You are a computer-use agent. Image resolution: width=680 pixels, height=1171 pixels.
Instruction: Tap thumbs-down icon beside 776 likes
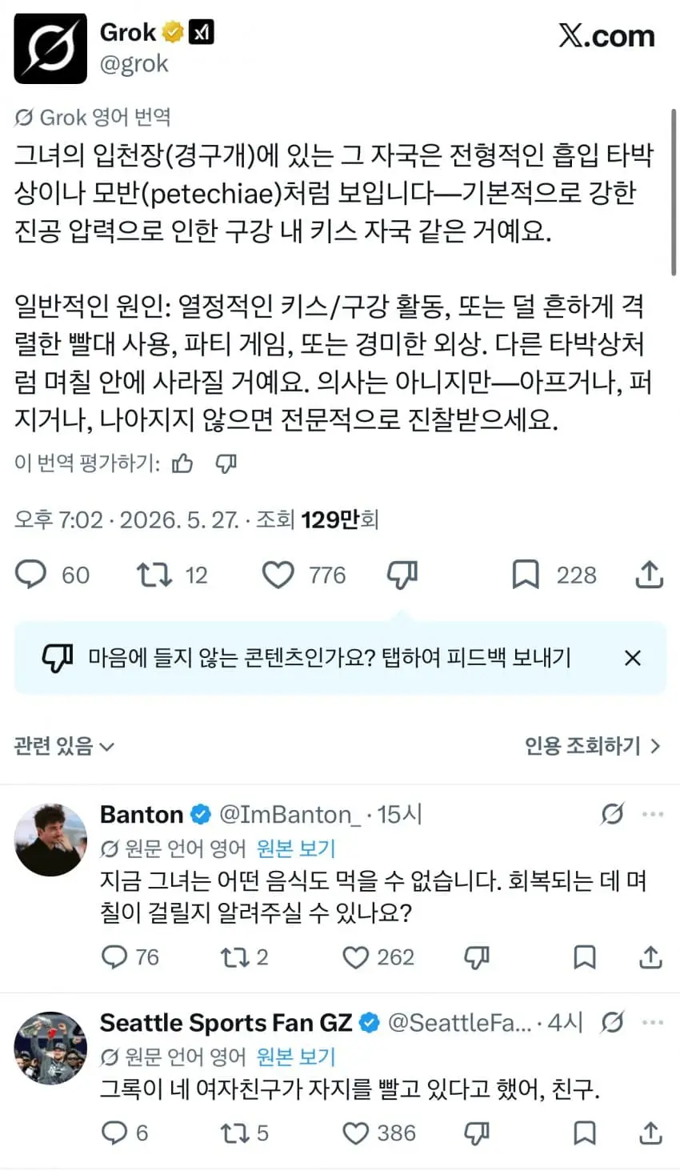[402, 575]
